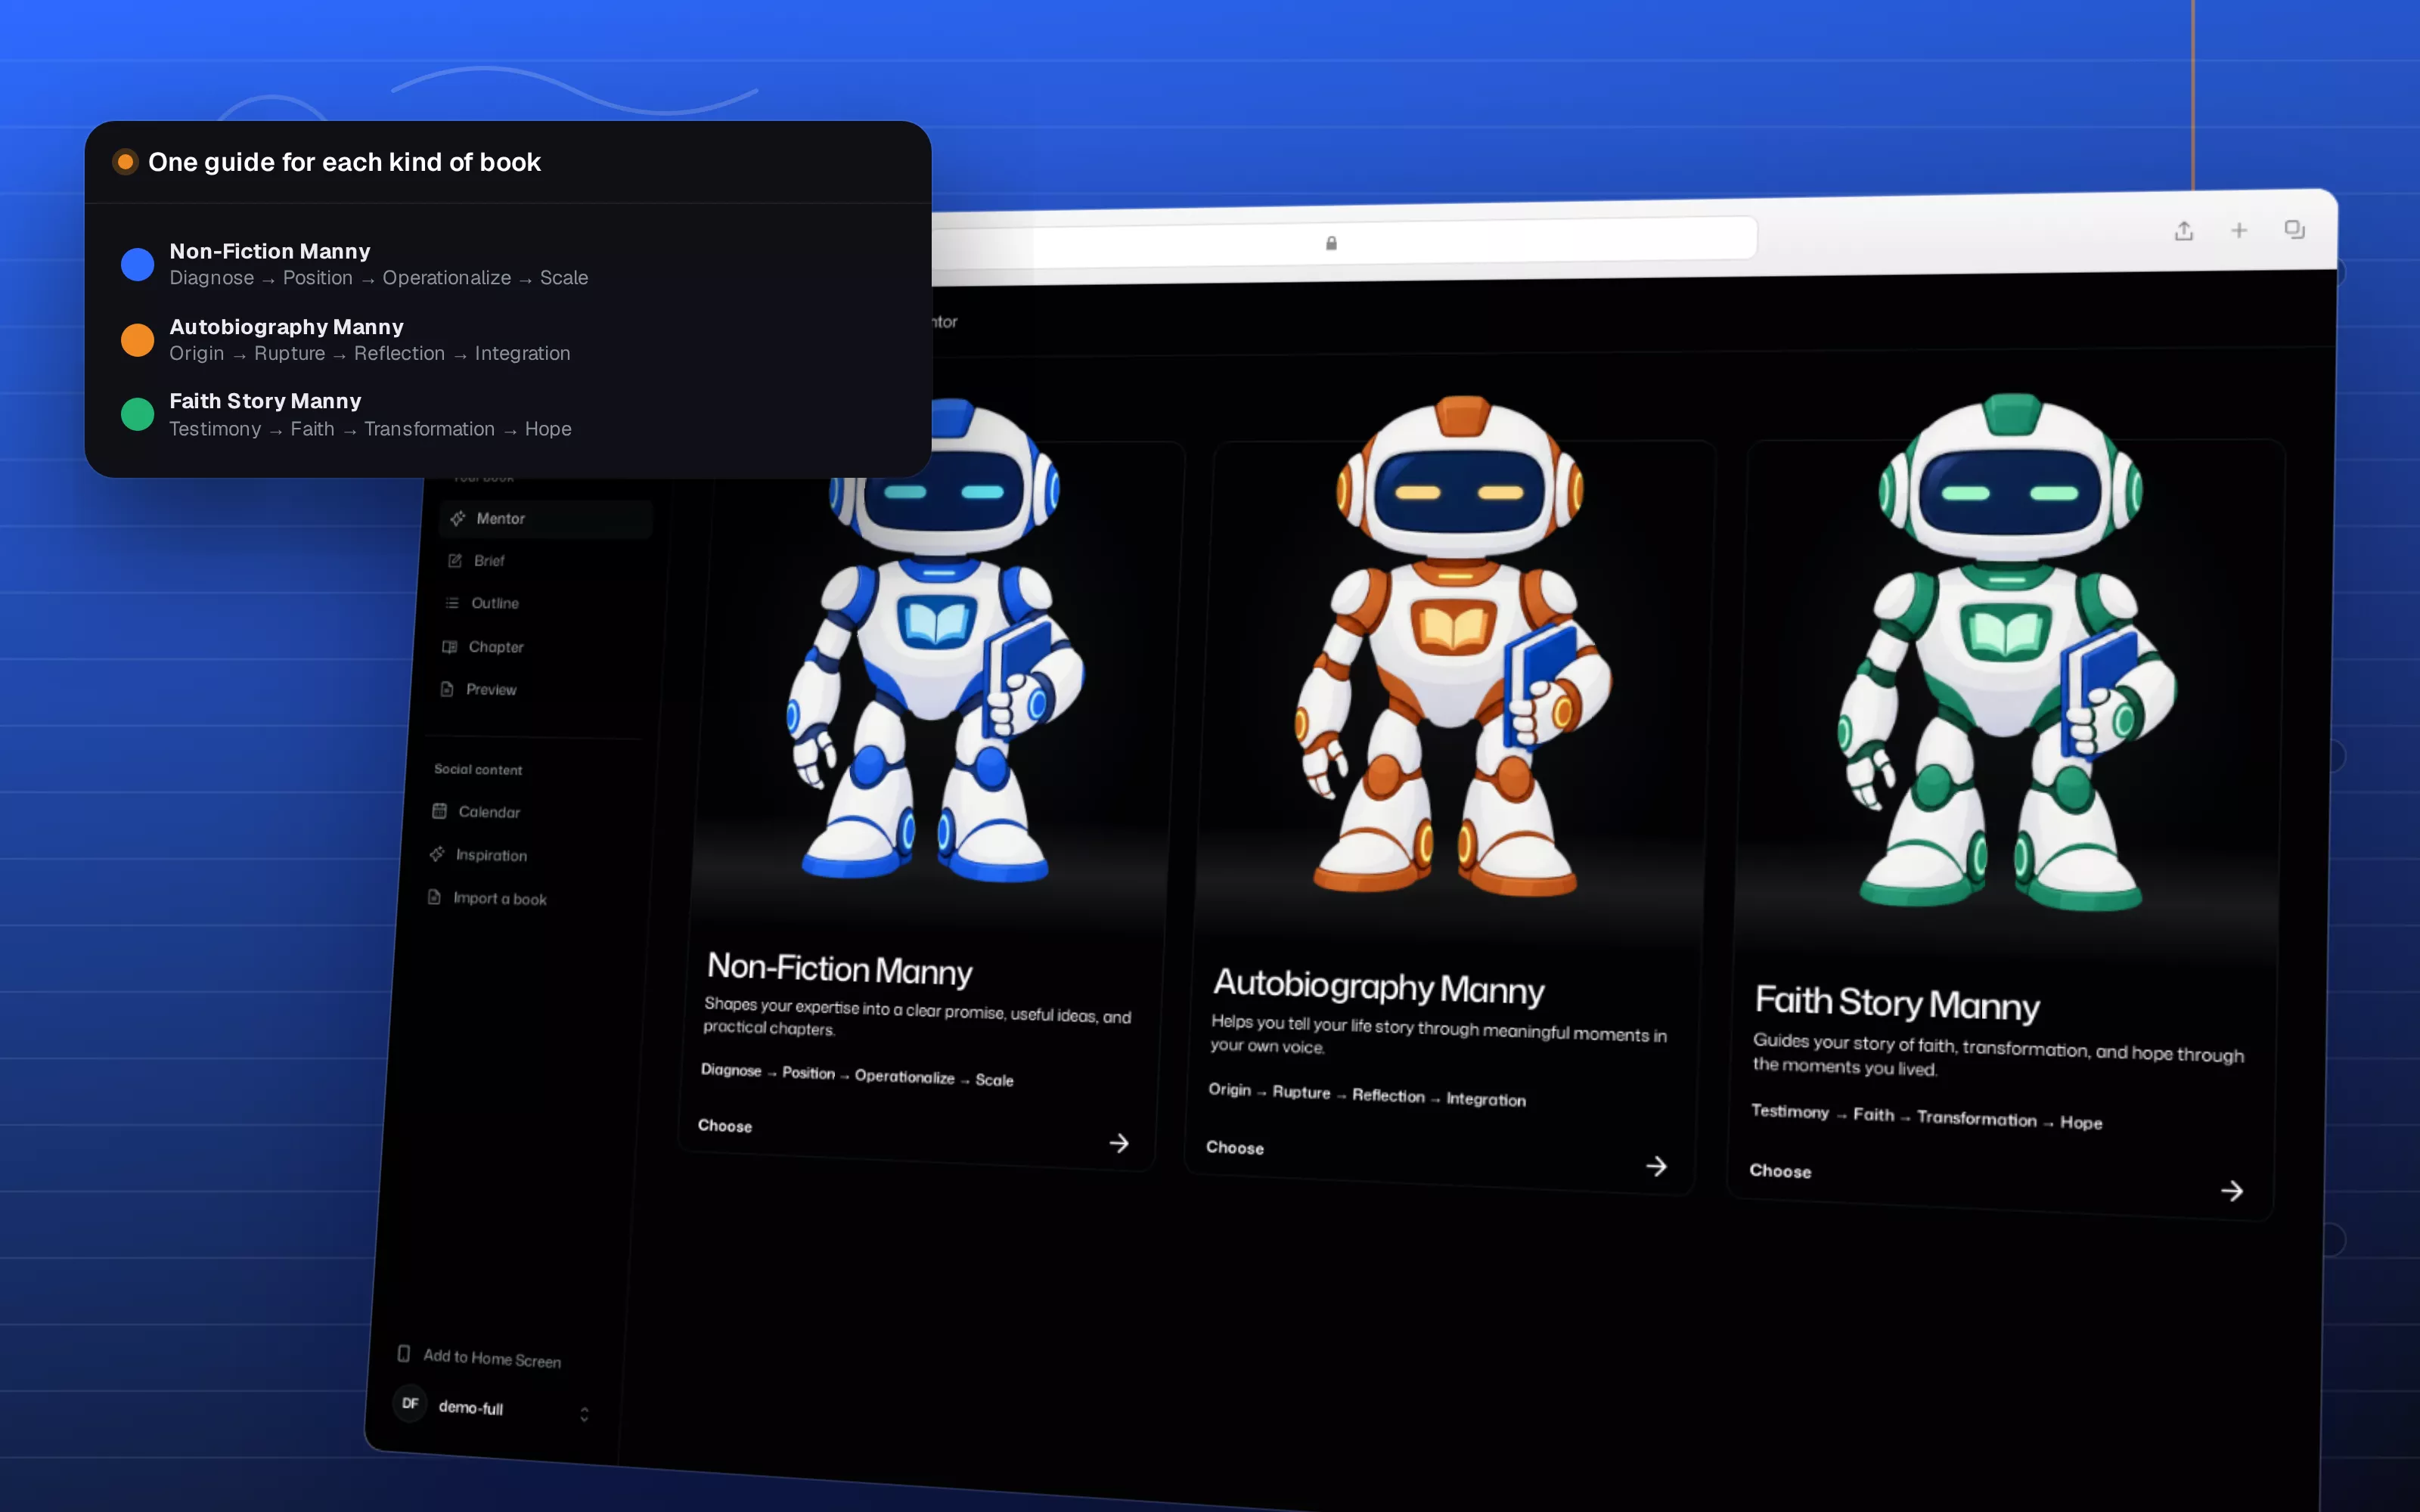Click the Social content section label
Screen dimensions: 2420x1512
click(x=478, y=769)
